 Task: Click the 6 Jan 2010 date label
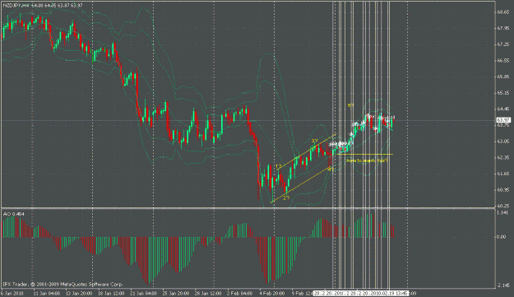[x=12, y=293]
